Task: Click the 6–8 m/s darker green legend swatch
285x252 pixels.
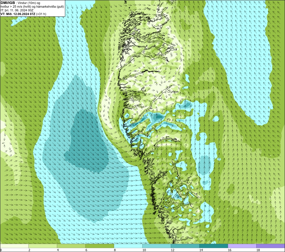Action: [x=99, y=246]
